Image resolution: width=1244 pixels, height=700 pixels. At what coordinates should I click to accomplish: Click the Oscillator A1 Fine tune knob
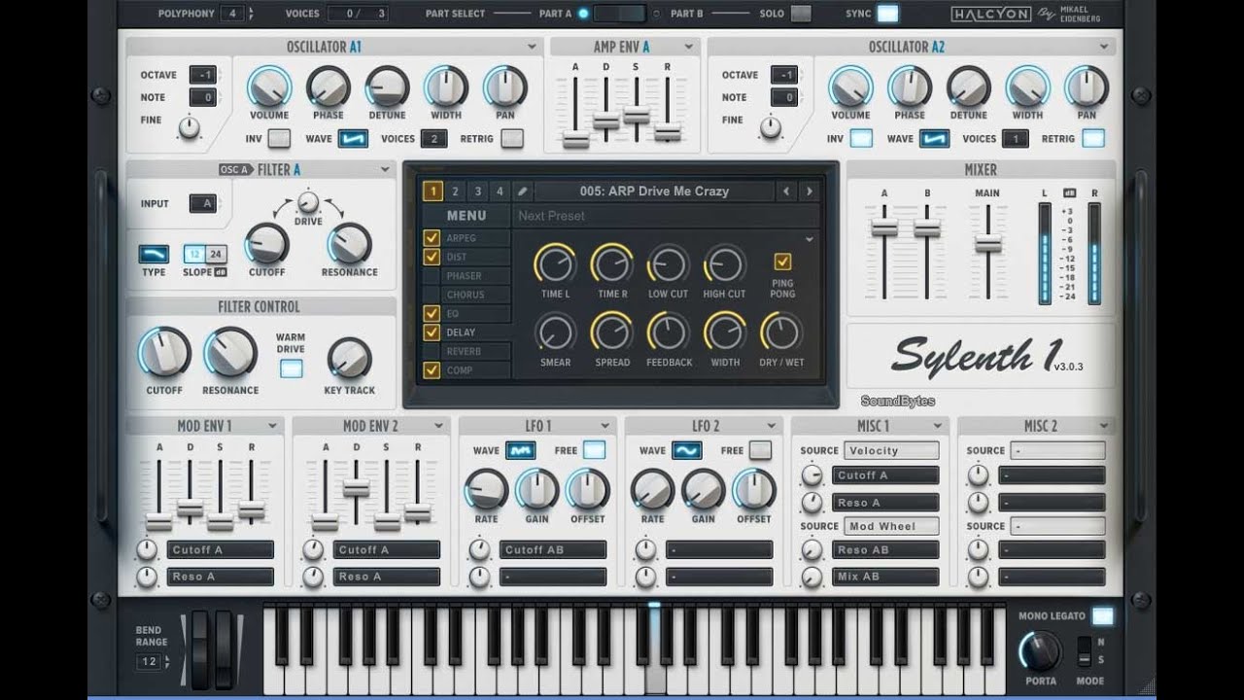189,127
